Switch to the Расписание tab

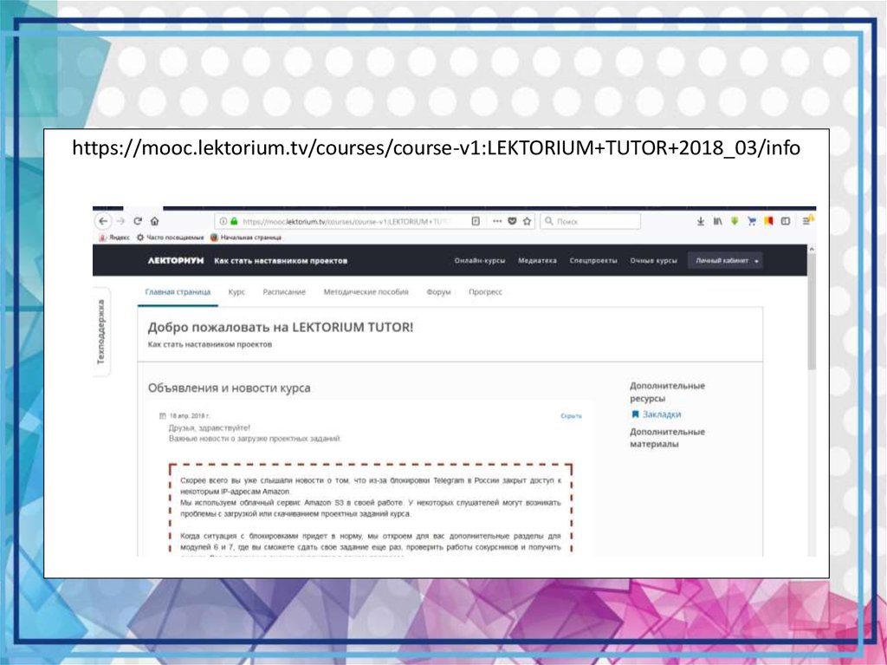[284, 291]
